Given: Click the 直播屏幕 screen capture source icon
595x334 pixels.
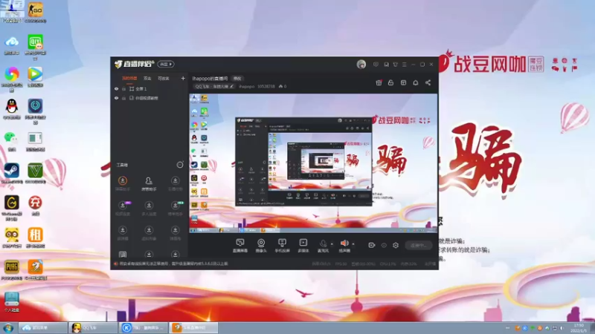Looking at the screenshot, I should (x=240, y=245).
